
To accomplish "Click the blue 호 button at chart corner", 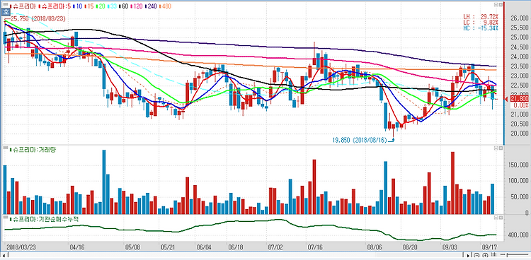I will click(x=6, y=12).
